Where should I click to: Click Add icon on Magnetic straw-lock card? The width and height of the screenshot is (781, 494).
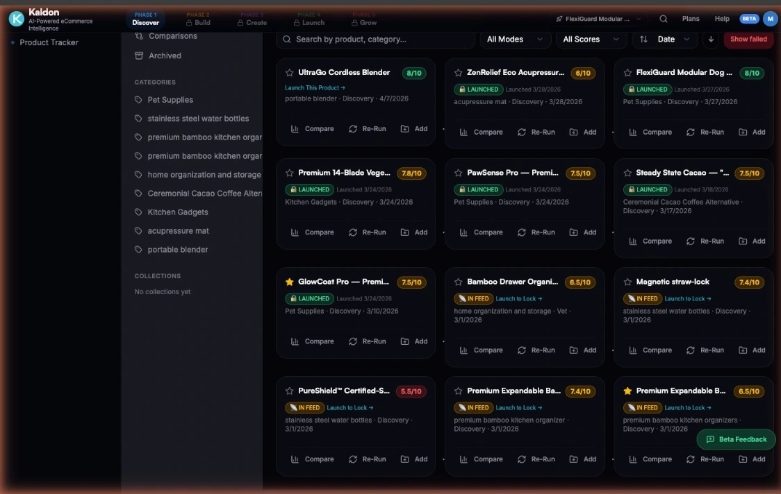click(743, 350)
